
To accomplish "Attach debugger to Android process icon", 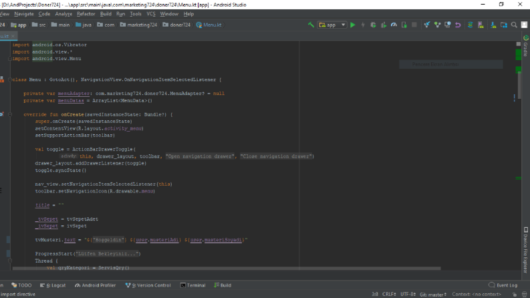I will pyautogui.click(x=404, y=25).
